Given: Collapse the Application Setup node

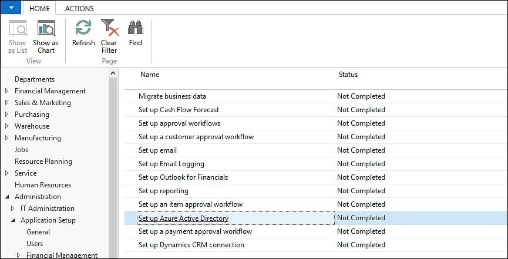Looking at the screenshot, I should (13, 220).
